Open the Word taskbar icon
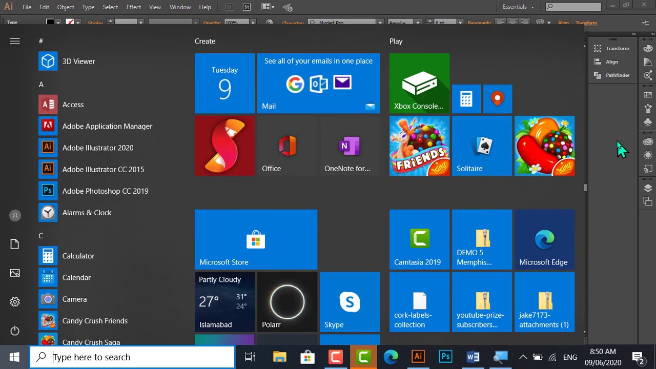The width and height of the screenshot is (656, 369). (x=473, y=357)
